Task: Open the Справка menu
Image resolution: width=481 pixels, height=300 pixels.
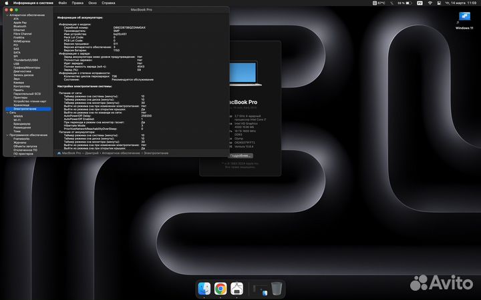Action: point(108,3)
